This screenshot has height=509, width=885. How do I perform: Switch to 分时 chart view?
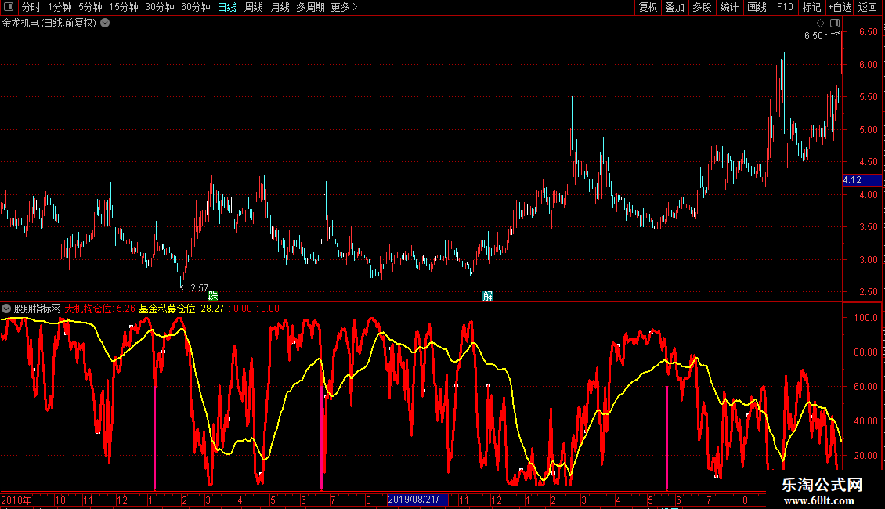point(31,7)
